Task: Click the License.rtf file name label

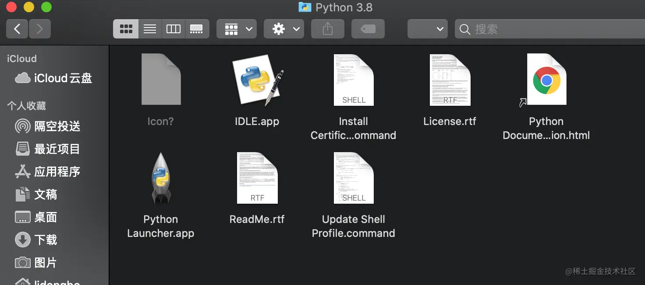Action: click(x=450, y=122)
